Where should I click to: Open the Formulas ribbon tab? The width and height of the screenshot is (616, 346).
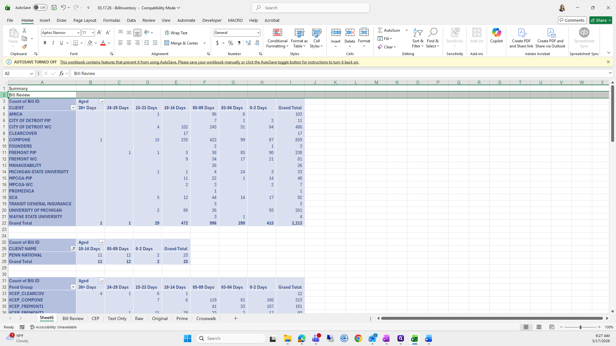(x=112, y=20)
